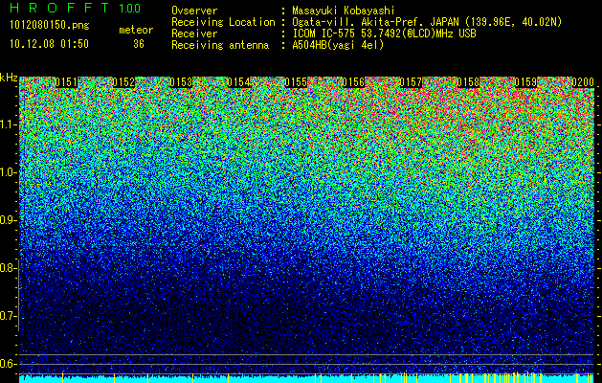This screenshot has width=602, height=383.
Task: Click the 0156 time marker
Action: pyautogui.click(x=353, y=82)
